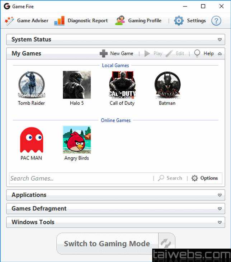The height and width of the screenshot is (262, 231).
Task: Expand the Applications panel arrow
Action: click(220, 195)
